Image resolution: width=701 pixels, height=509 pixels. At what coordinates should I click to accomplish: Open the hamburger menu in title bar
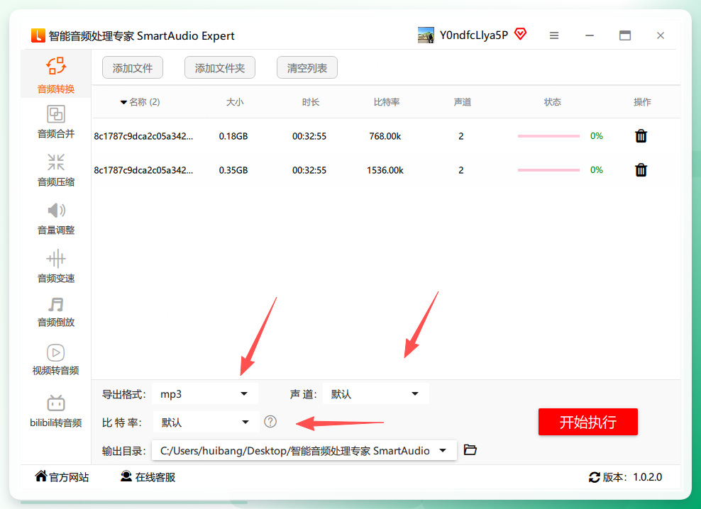click(x=554, y=35)
